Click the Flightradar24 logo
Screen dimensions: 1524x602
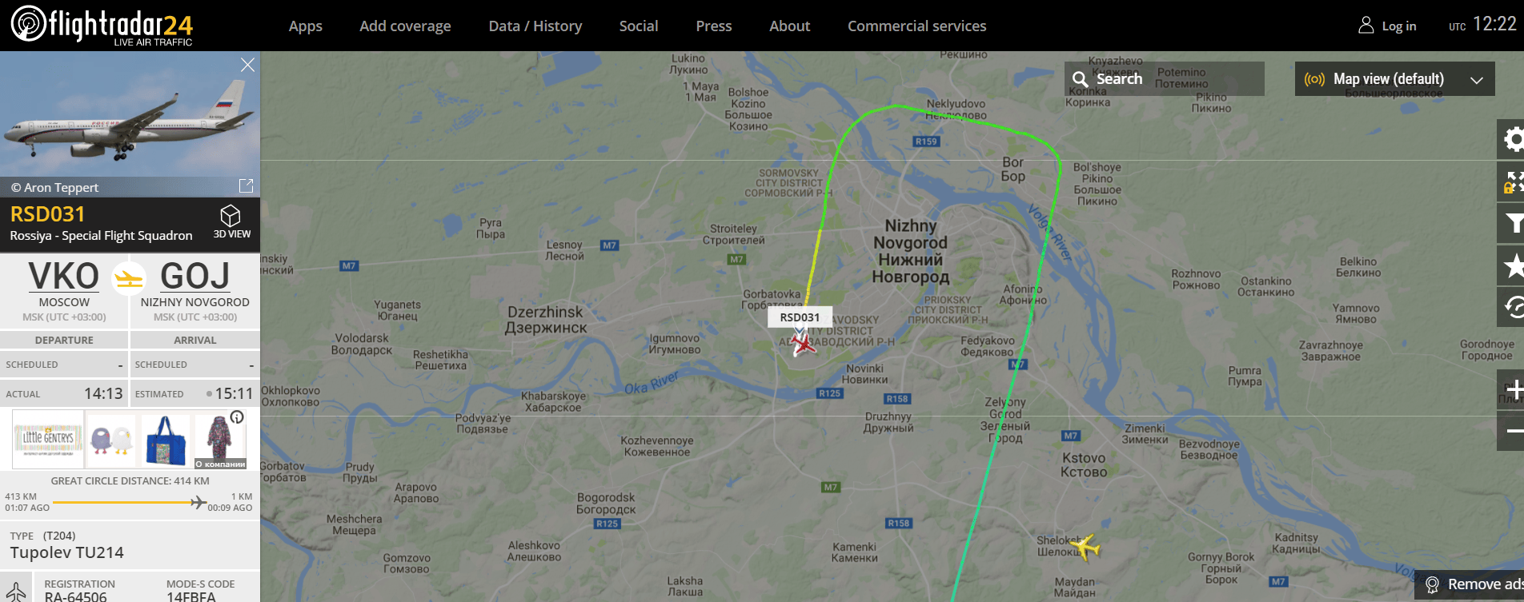(102, 25)
